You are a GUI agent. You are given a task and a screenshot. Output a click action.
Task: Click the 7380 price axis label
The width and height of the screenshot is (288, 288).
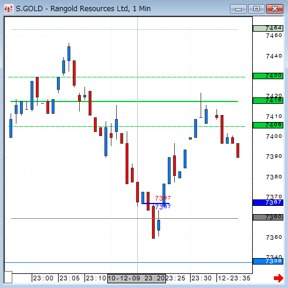(x=274, y=177)
